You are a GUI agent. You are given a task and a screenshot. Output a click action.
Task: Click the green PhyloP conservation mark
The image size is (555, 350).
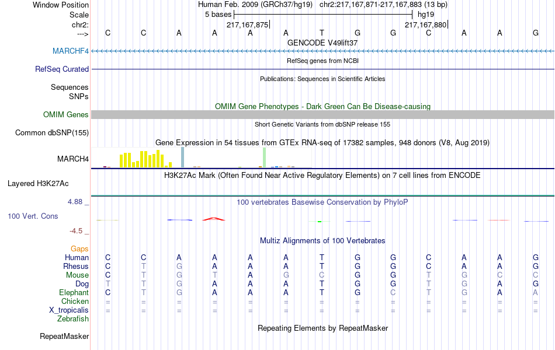(319, 221)
